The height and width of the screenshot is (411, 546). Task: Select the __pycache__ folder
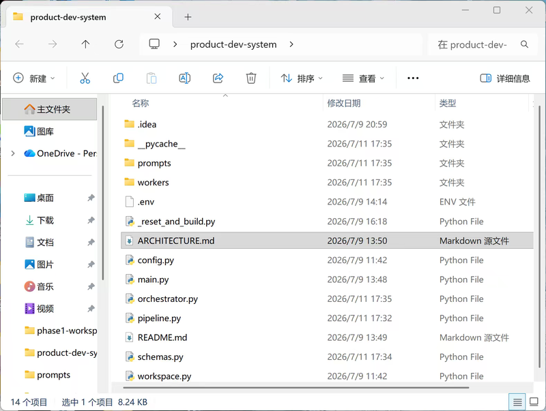click(155, 144)
